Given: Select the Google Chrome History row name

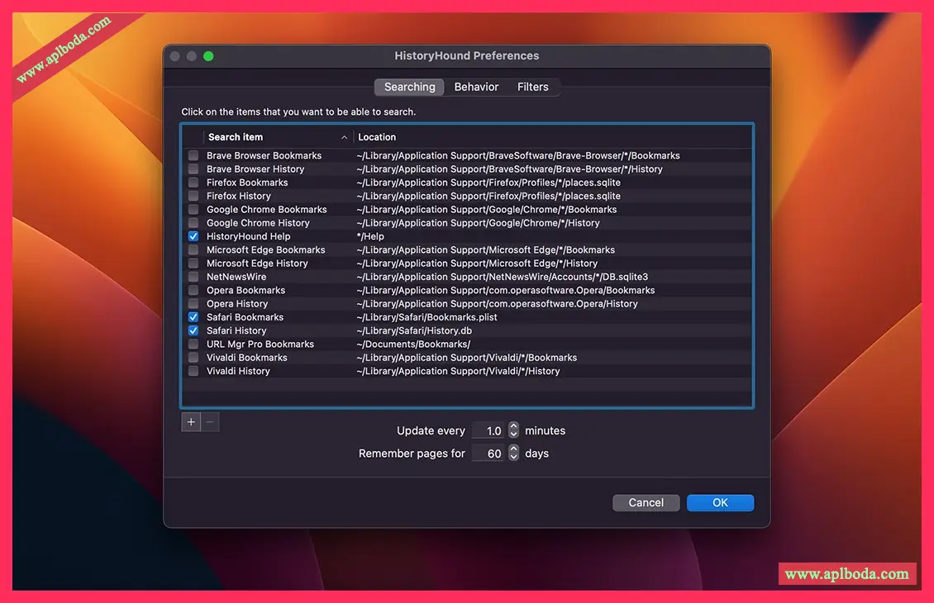Looking at the screenshot, I should click(258, 223).
